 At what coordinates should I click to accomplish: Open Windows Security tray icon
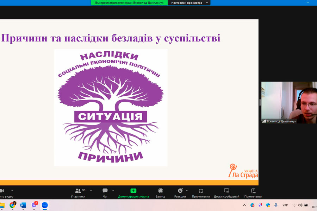(x=268, y=205)
